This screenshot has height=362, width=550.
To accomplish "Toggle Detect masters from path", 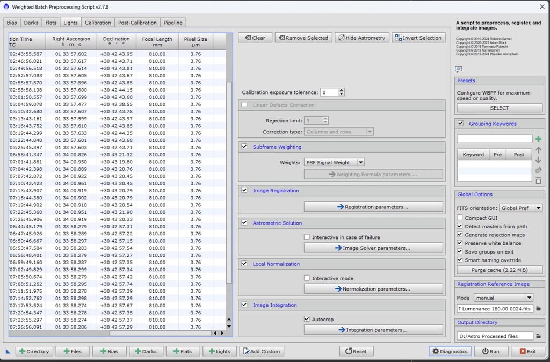I will click(460, 226).
